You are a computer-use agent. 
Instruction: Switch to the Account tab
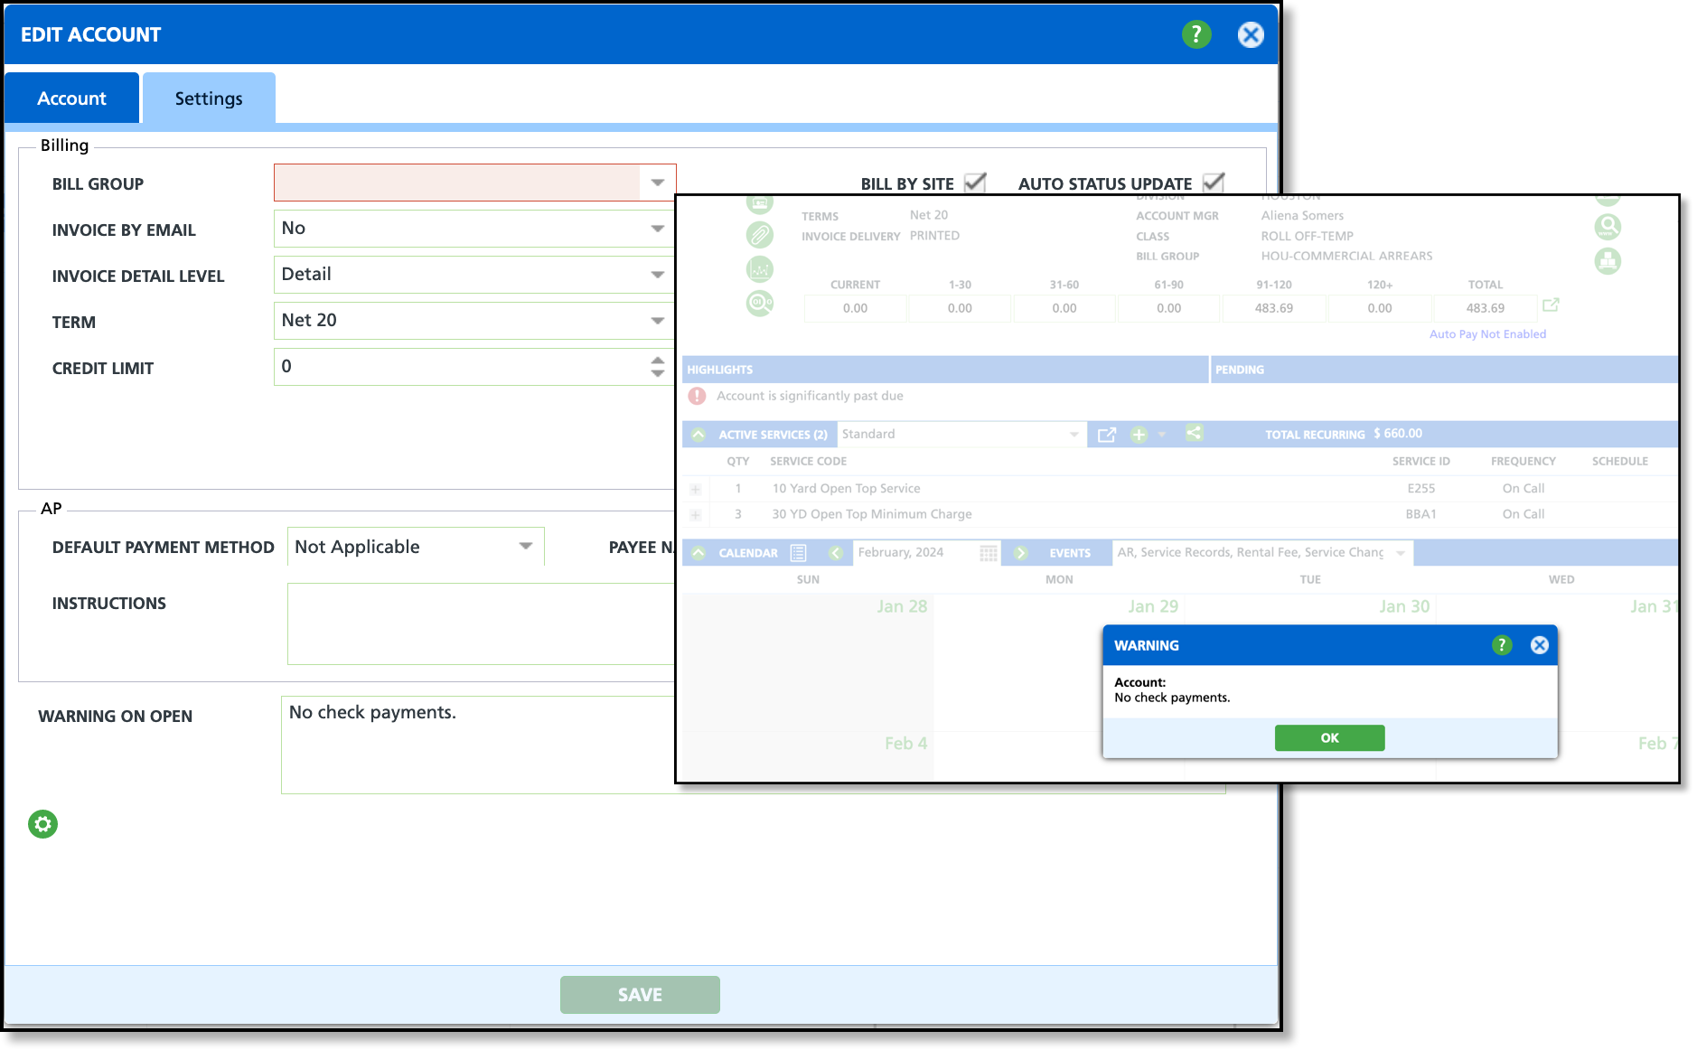72,98
